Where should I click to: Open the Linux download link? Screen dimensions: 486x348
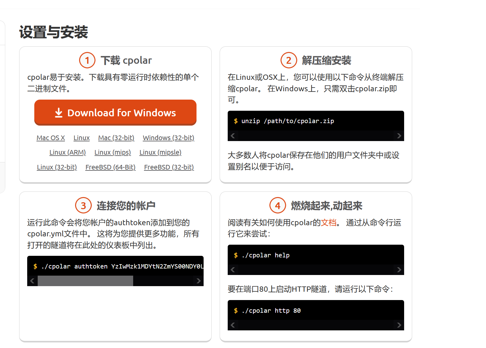[82, 138]
